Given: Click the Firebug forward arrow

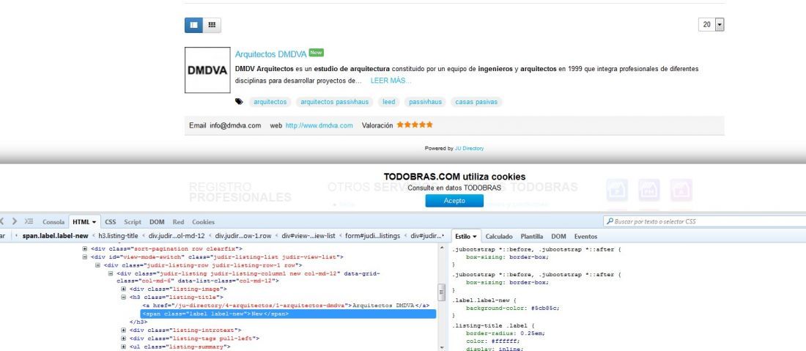Looking at the screenshot, I should (x=15, y=221).
